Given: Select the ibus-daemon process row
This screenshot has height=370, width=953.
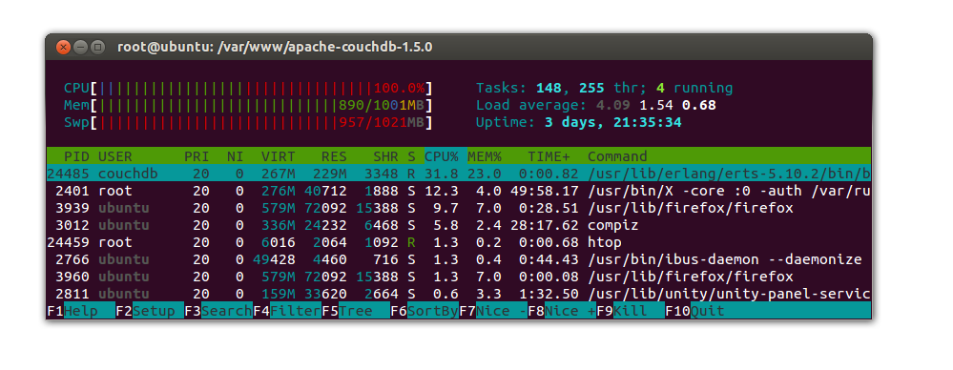Looking at the screenshot, I should [x=459, y=259].
